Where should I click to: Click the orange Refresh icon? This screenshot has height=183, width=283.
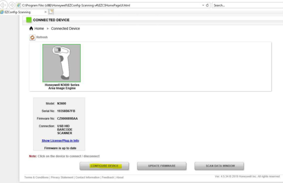point(32,37)
